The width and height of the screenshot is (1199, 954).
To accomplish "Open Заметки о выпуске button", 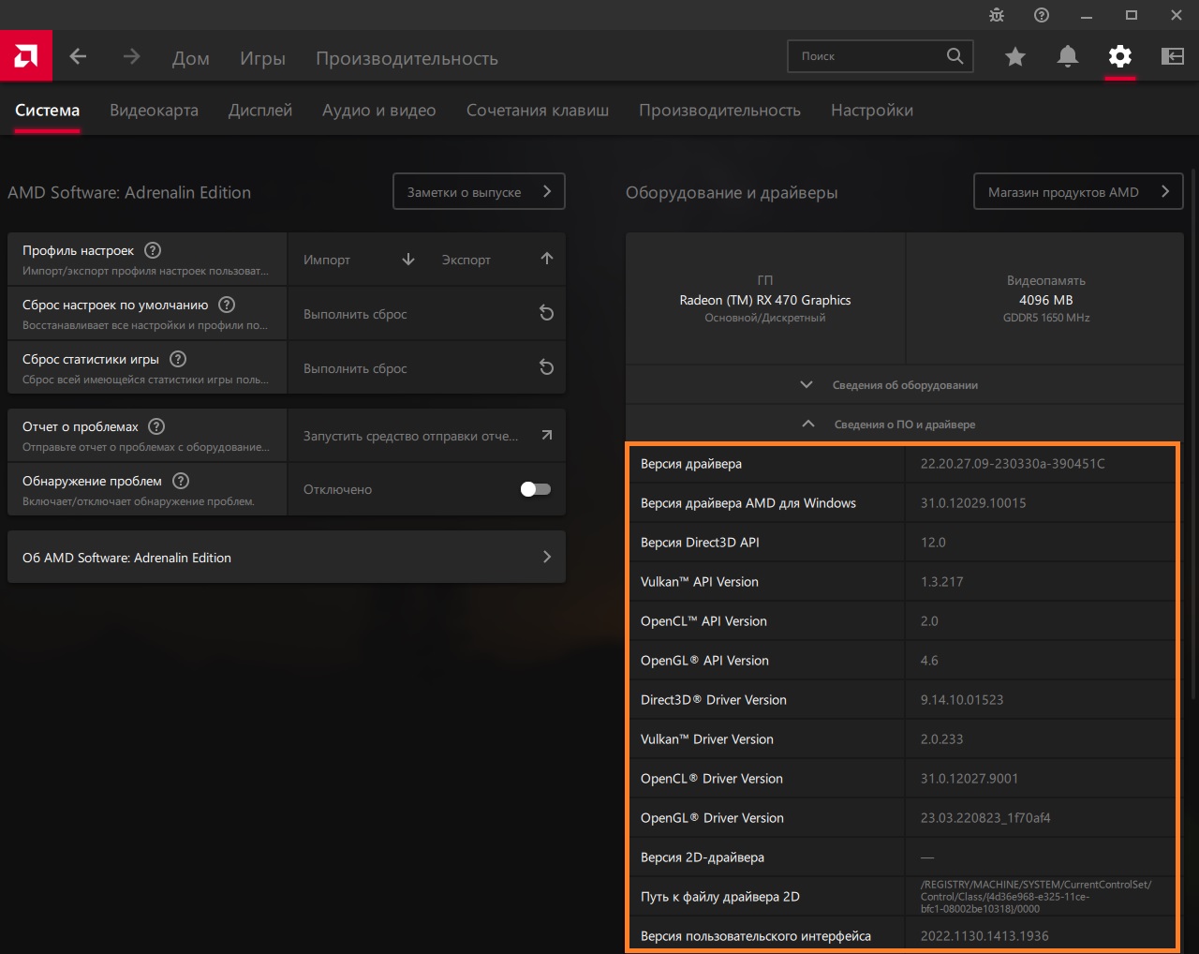I will pos(479,191).
